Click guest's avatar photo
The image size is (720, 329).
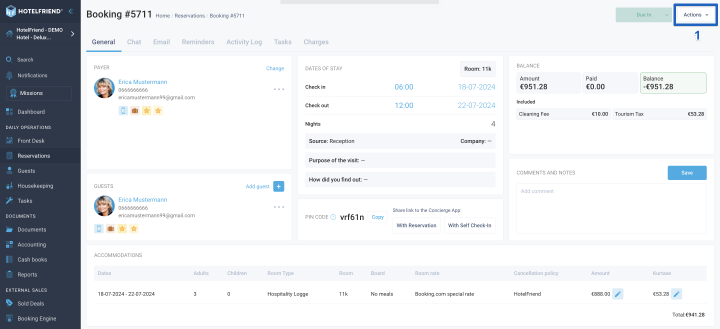(x=104, y=206)
